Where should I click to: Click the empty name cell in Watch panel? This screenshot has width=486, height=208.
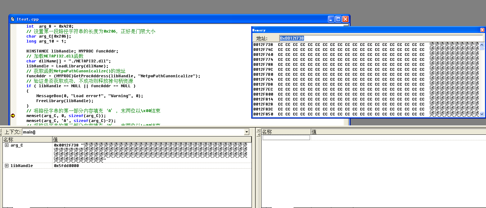point(286,138)
